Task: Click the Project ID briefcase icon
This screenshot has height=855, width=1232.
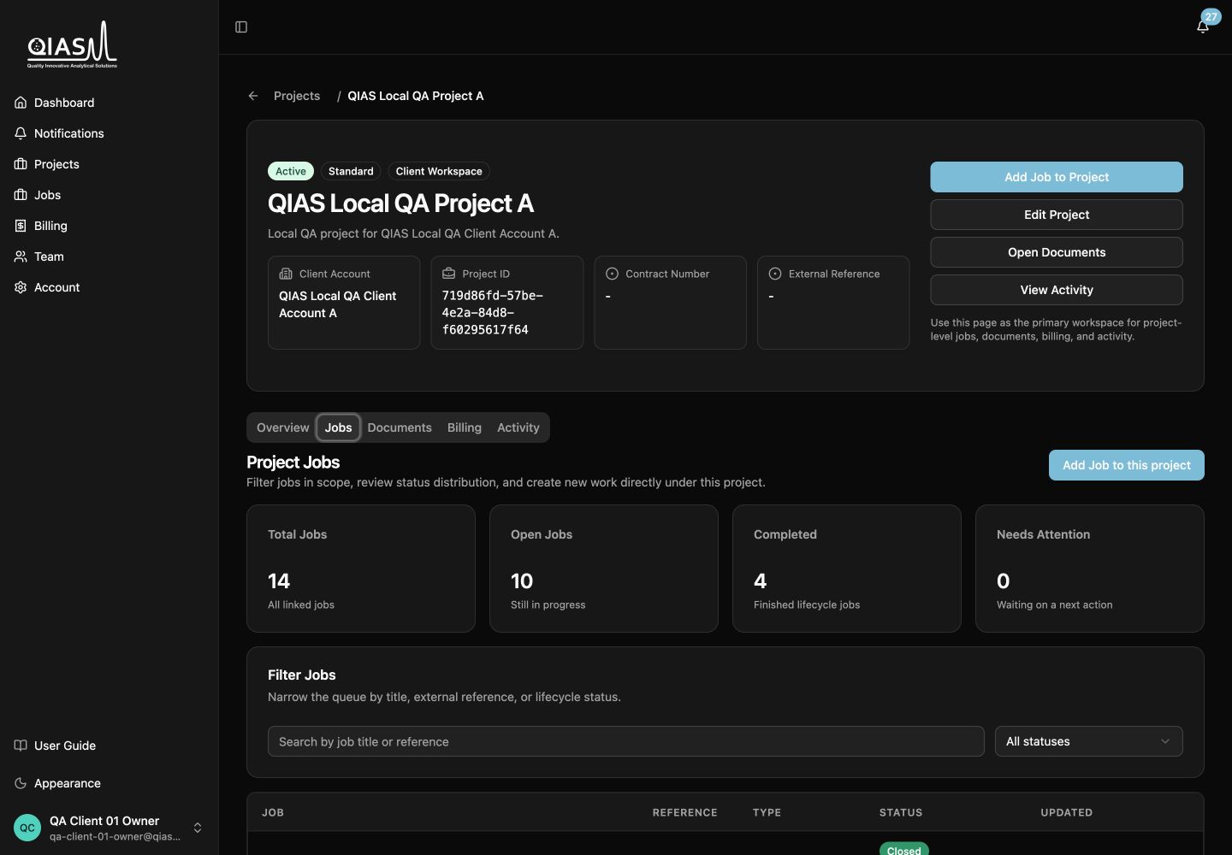Action: click(x=448, y=274)
